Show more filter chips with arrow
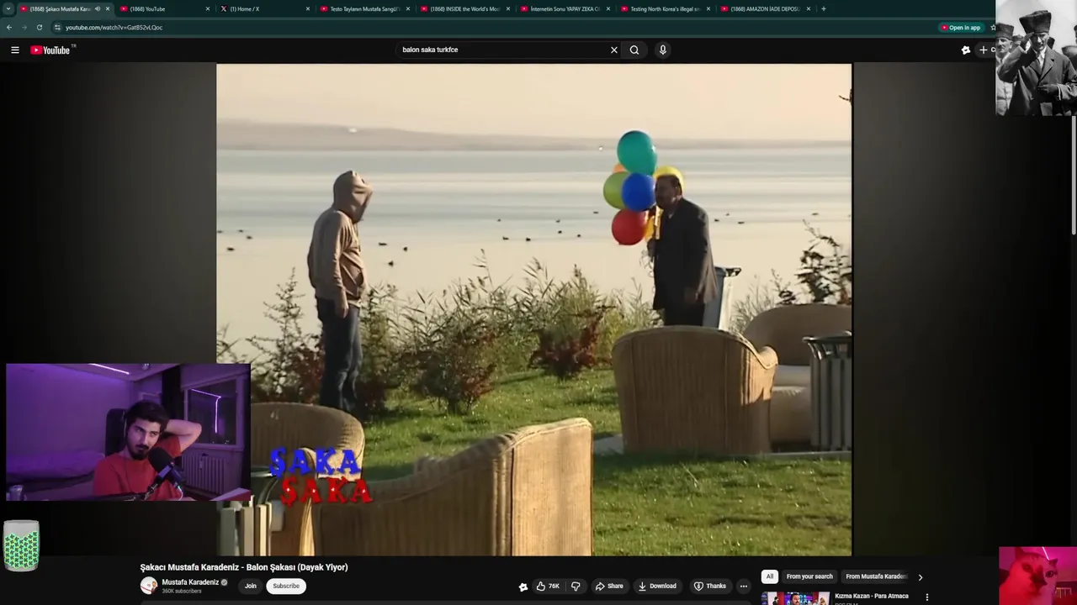This screenshot has height=605, width=1077. coord(920,577)
